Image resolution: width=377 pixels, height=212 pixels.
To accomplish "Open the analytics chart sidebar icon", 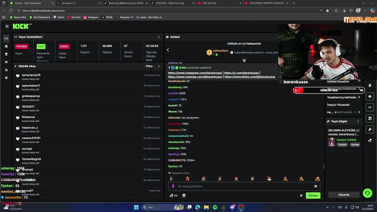I will [x=6, y=46].
